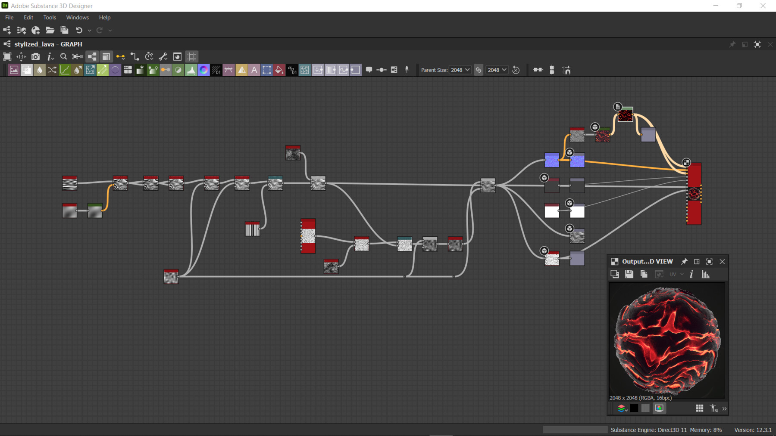Show image information with the info icon

pyautogui.click(x=692, y=274)
